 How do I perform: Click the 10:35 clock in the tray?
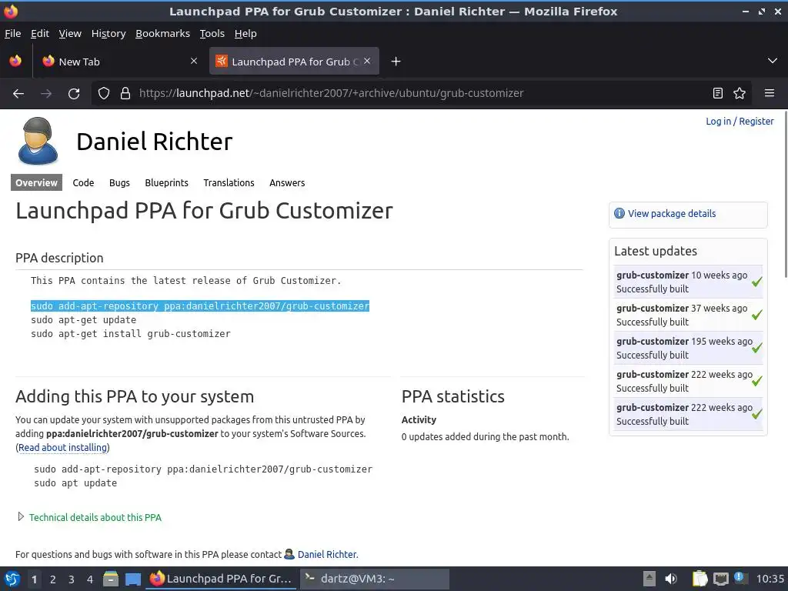770,579
